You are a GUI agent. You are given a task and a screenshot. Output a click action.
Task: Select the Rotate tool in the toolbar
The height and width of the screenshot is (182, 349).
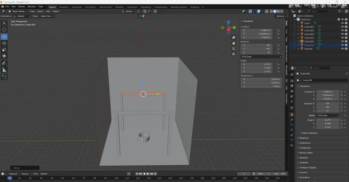click(4, 43)
